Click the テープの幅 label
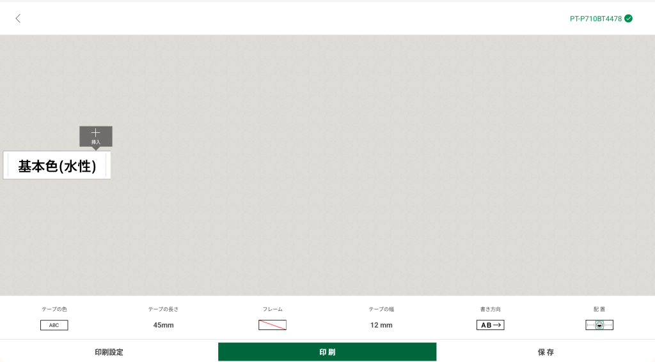Viewport: 655px width, 362px height. 381,309
